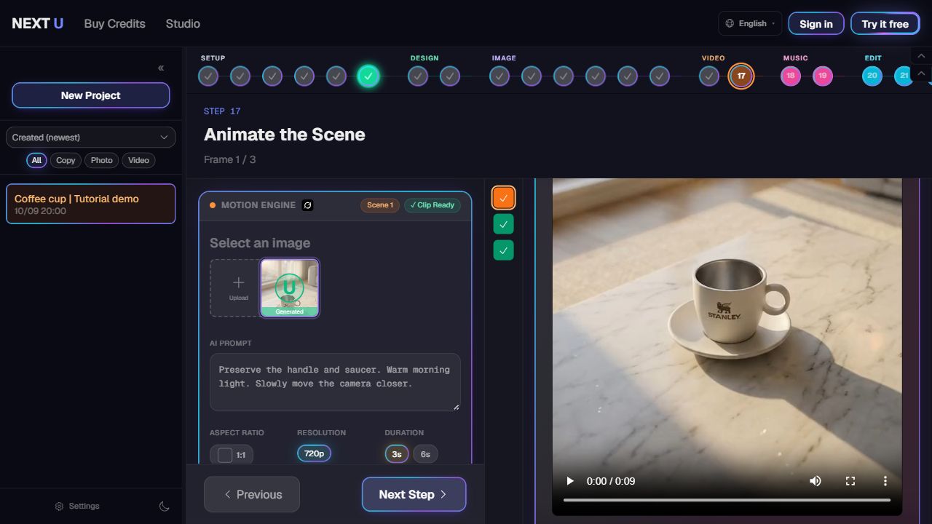The height and width of the screenshot is (524, 932).
Task: Click the Scene 1 badge
Action: [x=380, y=205]
